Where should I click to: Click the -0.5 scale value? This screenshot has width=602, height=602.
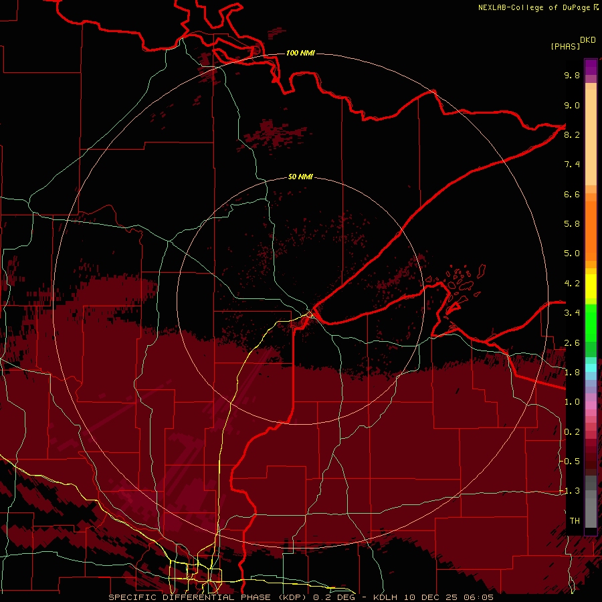569,461
